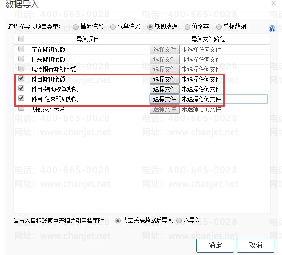
Task: Choose the 期初数据 radio option
Action: (x=150, y=27)
